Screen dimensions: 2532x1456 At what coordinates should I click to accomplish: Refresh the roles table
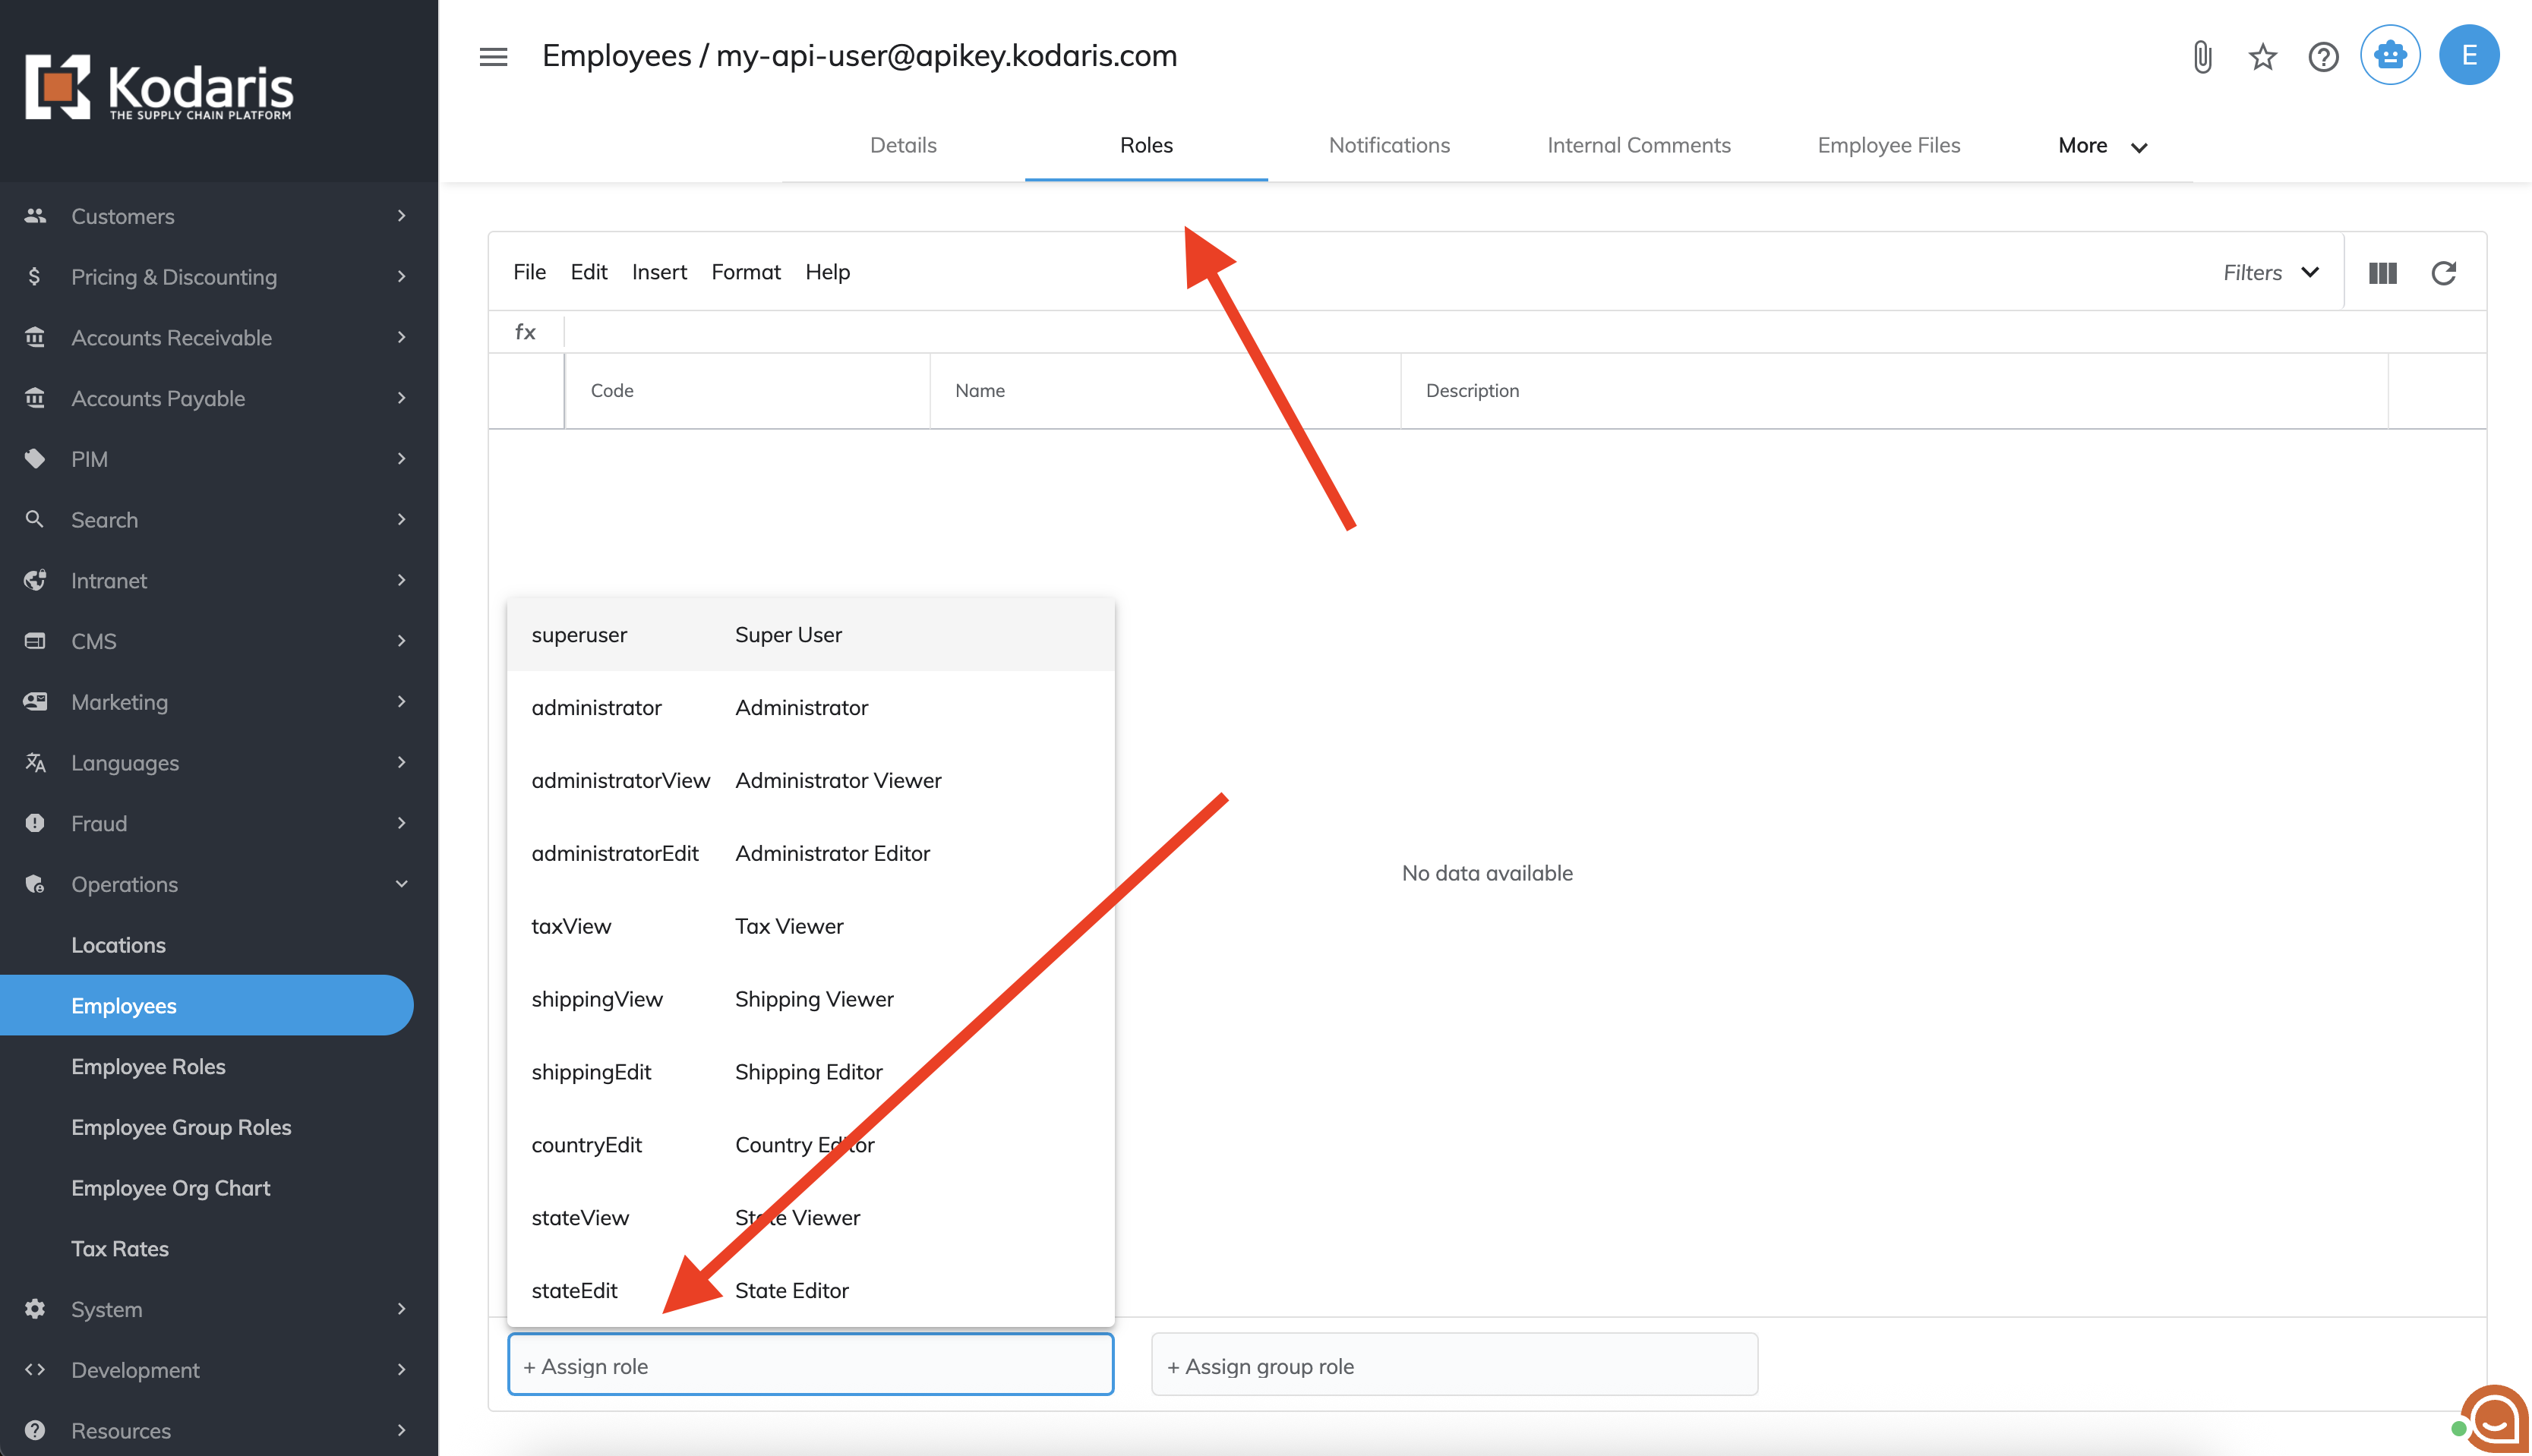click(x=2443, y=273)
